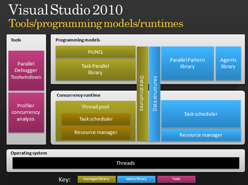248x185 pixels.
Task: Select the black Threads bar
Action: [x=126, y=163]
